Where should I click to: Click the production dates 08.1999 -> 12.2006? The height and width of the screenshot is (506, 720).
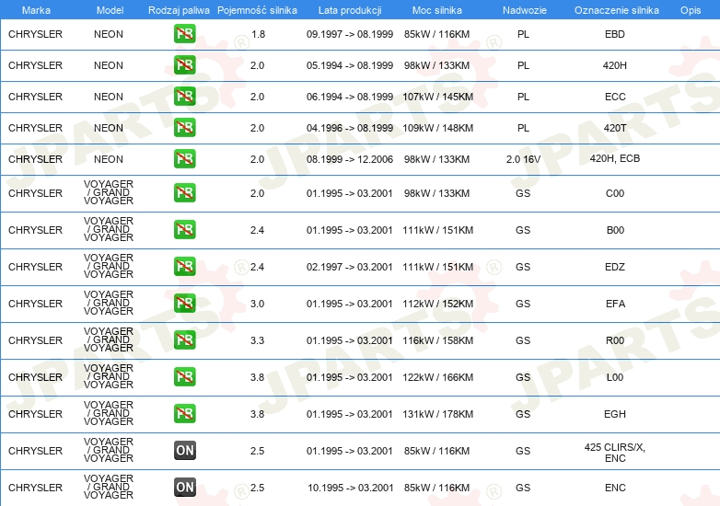click(349, 159)
